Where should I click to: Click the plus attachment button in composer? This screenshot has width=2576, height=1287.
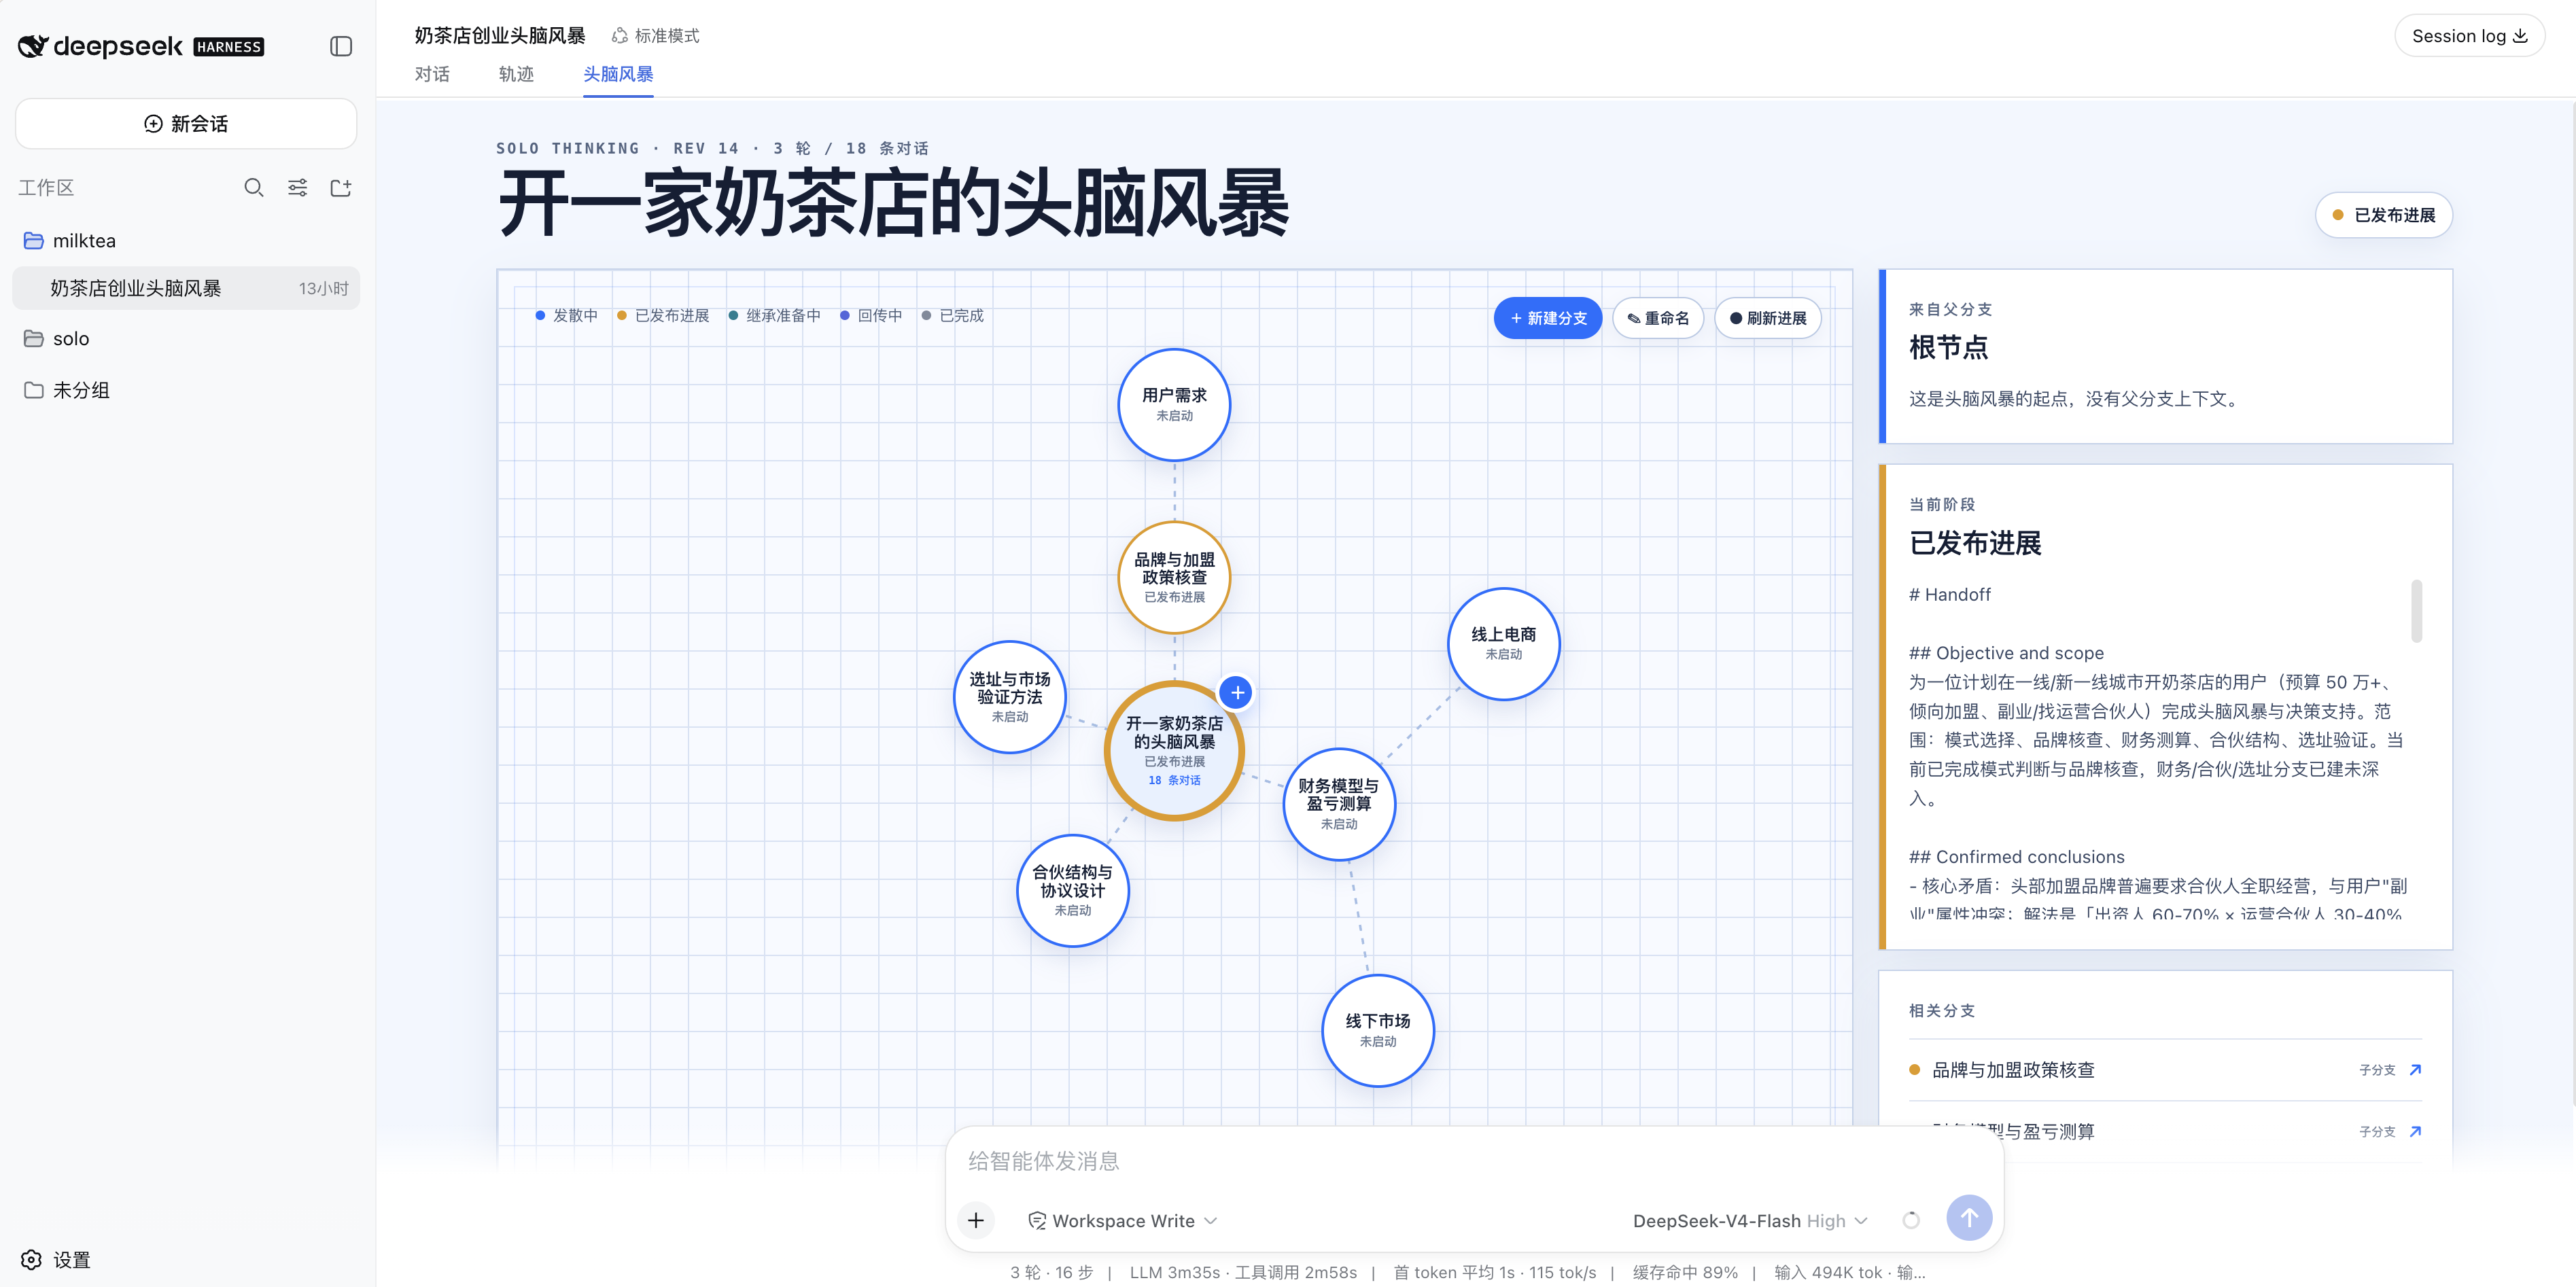coord(976,1219)
